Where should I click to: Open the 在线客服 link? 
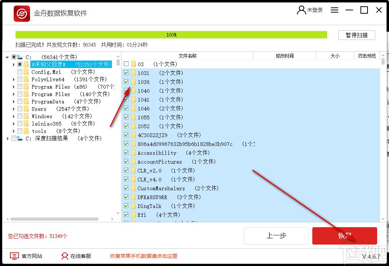tap(81, 256)
